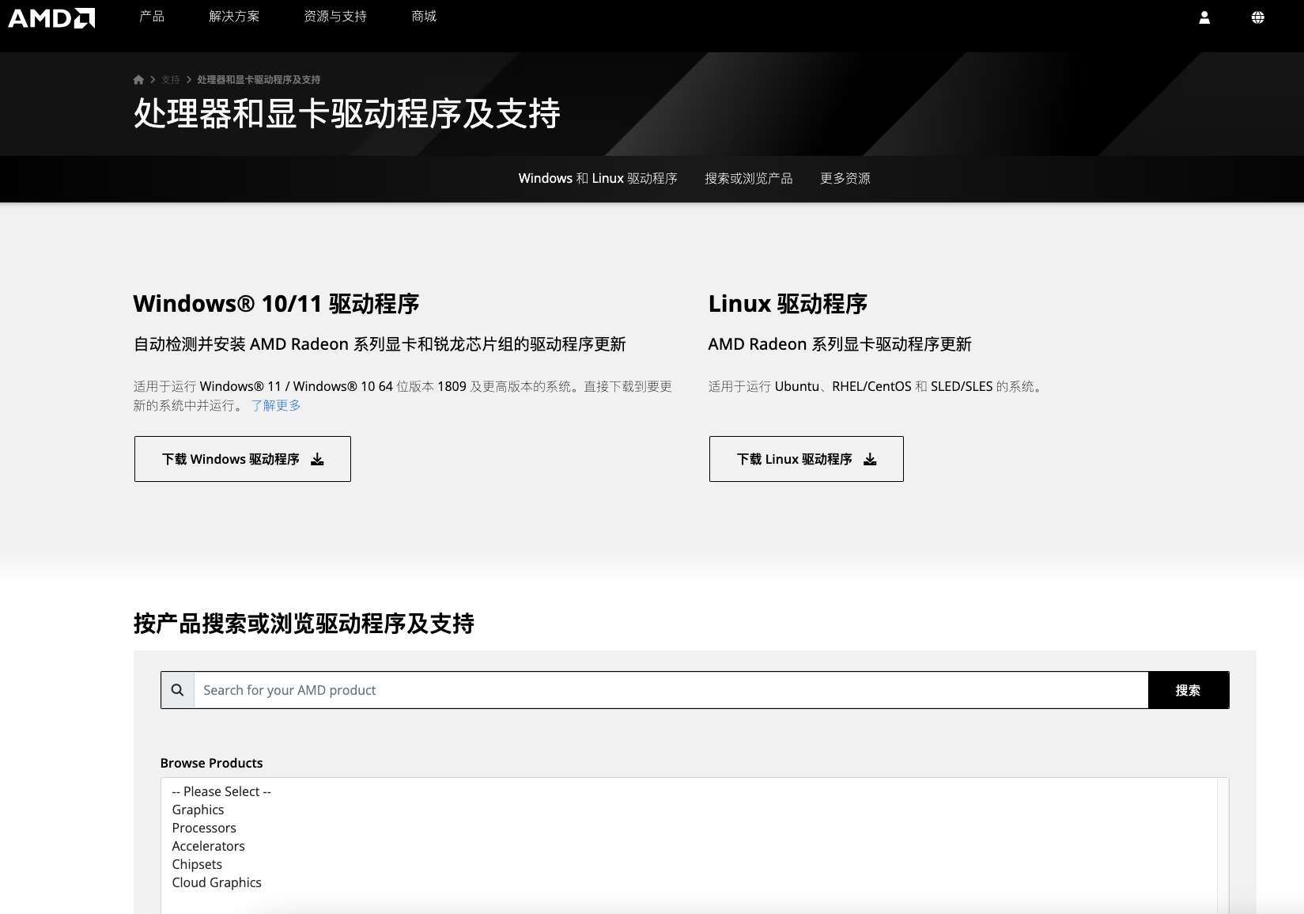Screen dimensions: 1304x914
Task: Open the 资源与支持 menu
Action: tap(335, 17)
